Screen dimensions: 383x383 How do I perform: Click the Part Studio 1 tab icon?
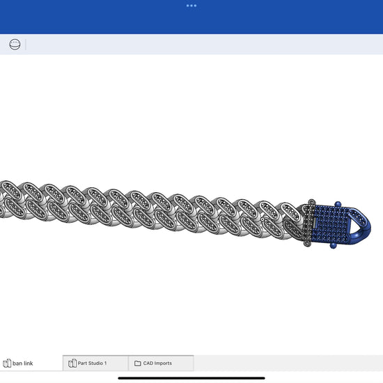point(72,364)
